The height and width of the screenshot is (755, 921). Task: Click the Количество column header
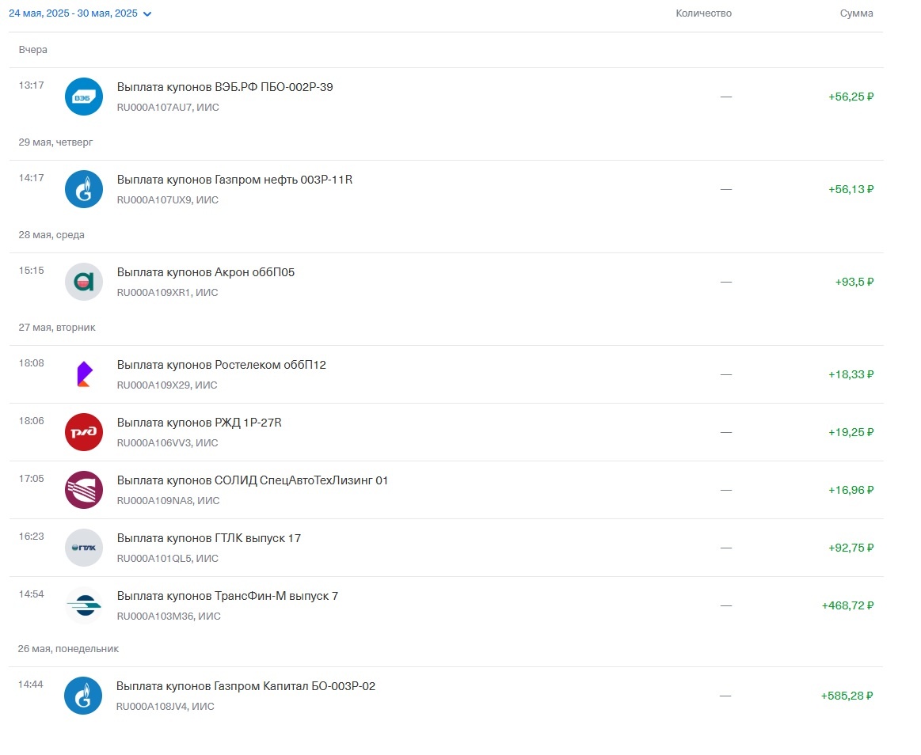704,13
